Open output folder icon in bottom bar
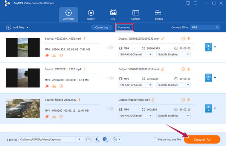This screenshot has width=226, height=146. coord(89,140)
